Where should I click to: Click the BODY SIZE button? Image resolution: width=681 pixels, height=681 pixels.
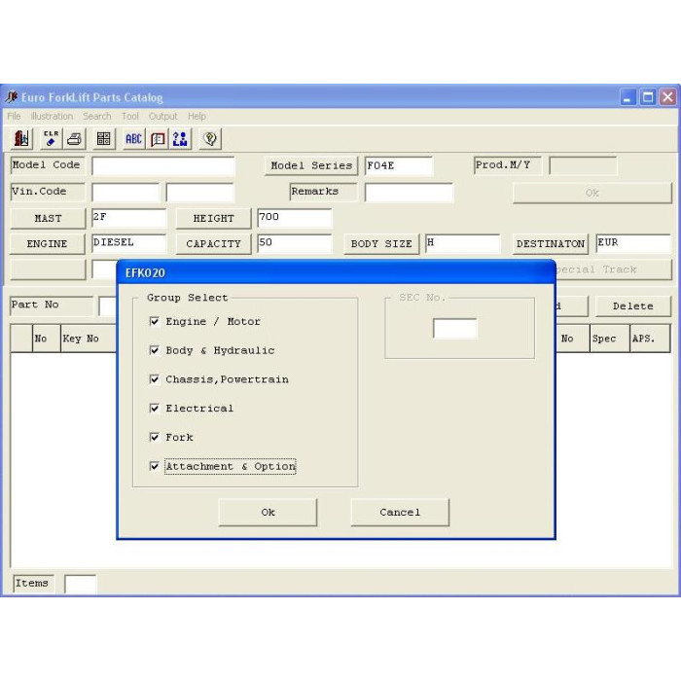coord(381,244)
